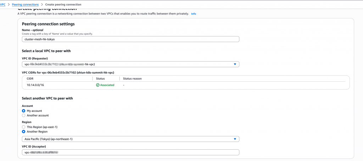Select the Another Region radio button
Viewport: 363px width, 161px height.
[24, 132]
